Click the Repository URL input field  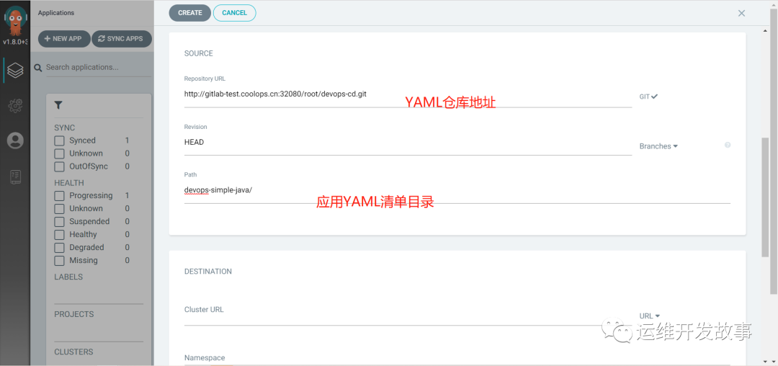coord(408,95)
